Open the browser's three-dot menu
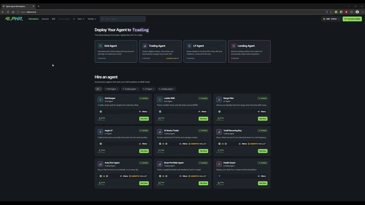The image size is (365, 205). click(x=362, y=12)
